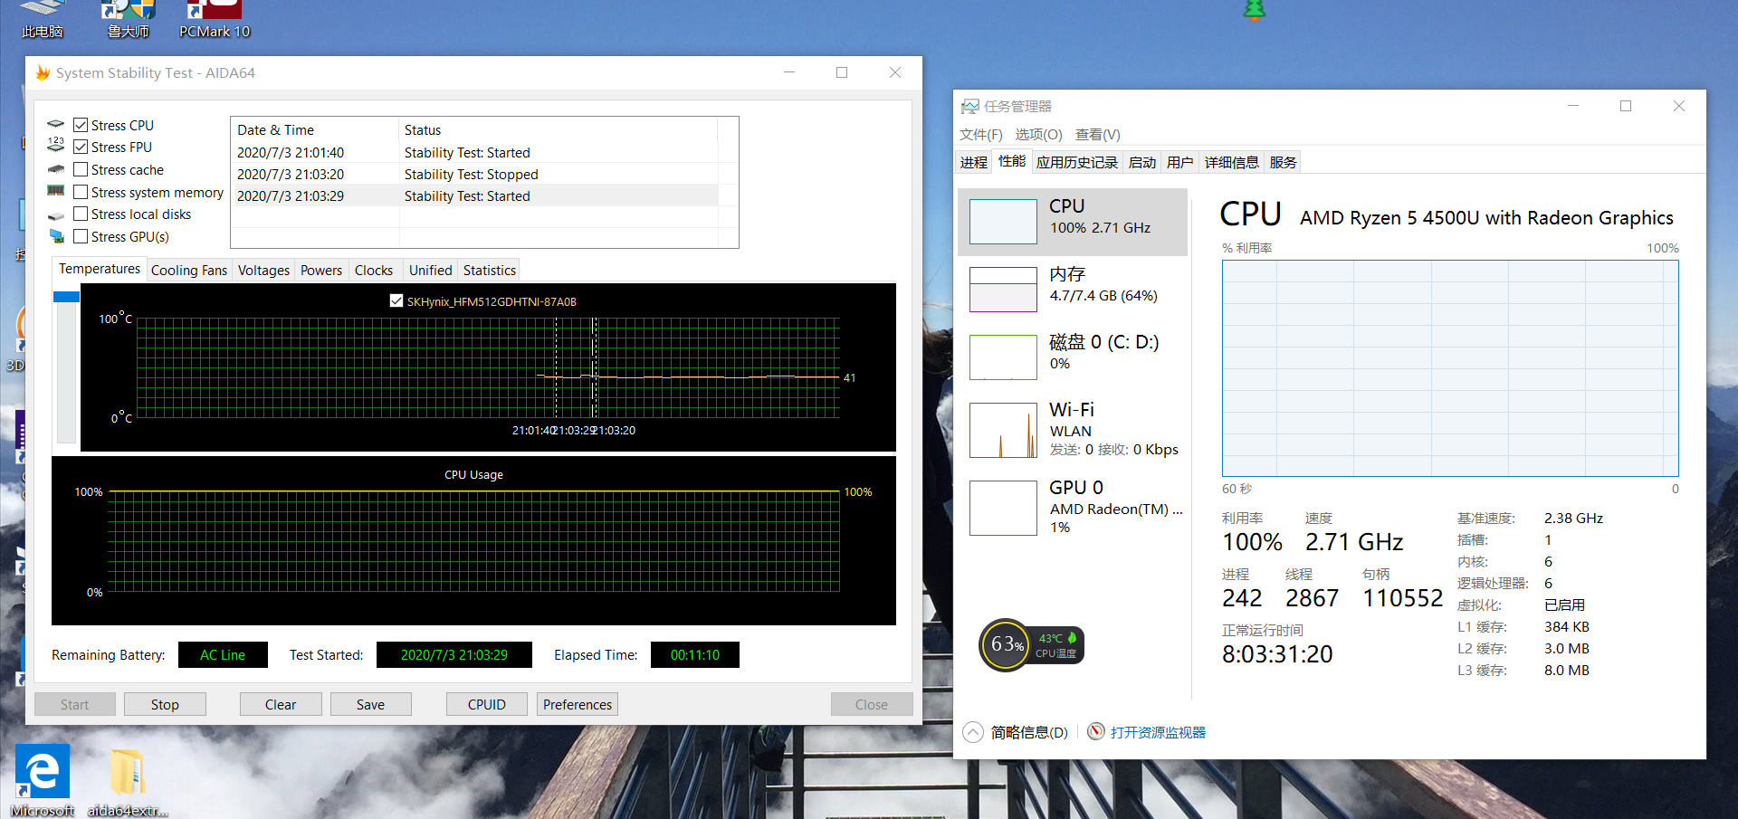1738x819 pixels.
Task: Click the 63% memory floating widget
Action: point(1006,644)
